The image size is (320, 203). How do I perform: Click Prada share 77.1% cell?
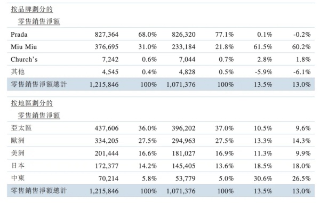225,34
